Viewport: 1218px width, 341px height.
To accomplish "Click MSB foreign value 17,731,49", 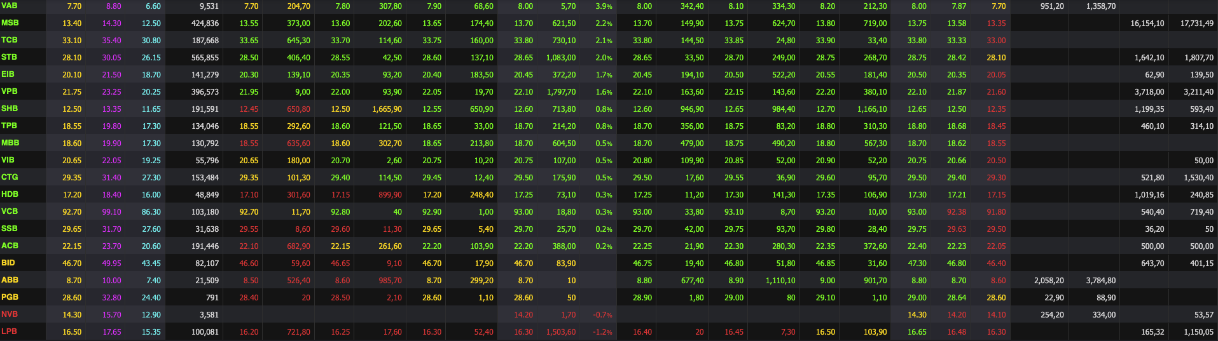I will [x=1197, y=23].
